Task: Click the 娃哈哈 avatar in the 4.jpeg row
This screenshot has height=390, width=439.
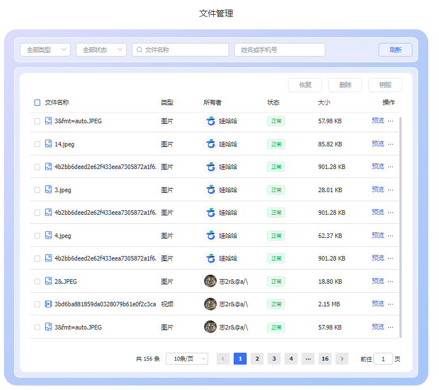Action: coord(210,235)
